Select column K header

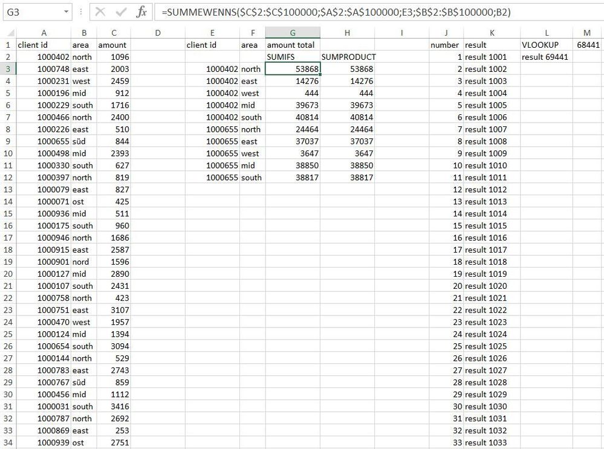[x=492, y=33]
